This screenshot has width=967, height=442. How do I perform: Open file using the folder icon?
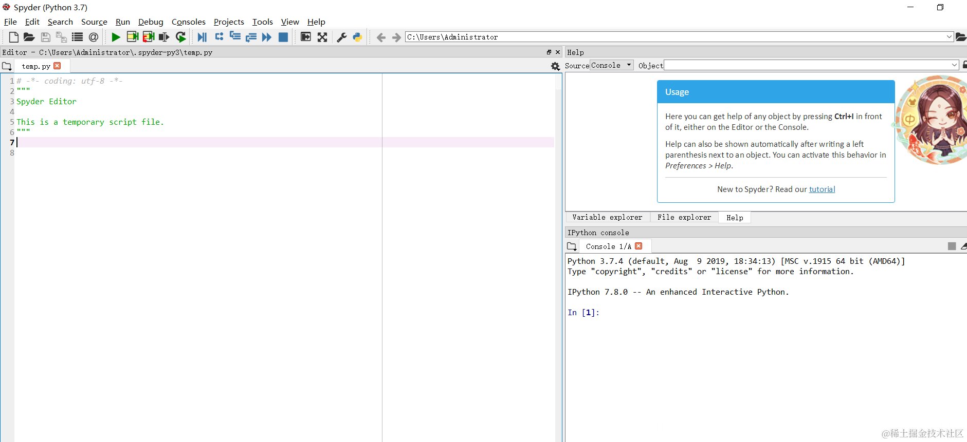coord(29,37)
